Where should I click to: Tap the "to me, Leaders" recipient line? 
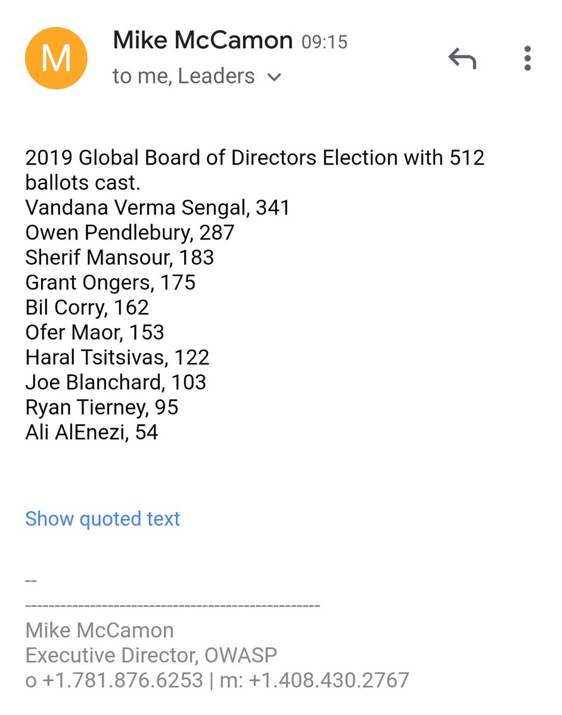coord(184,76)
